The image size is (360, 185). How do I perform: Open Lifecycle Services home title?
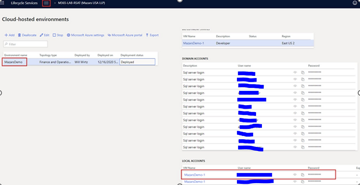(x=24, y=3)
